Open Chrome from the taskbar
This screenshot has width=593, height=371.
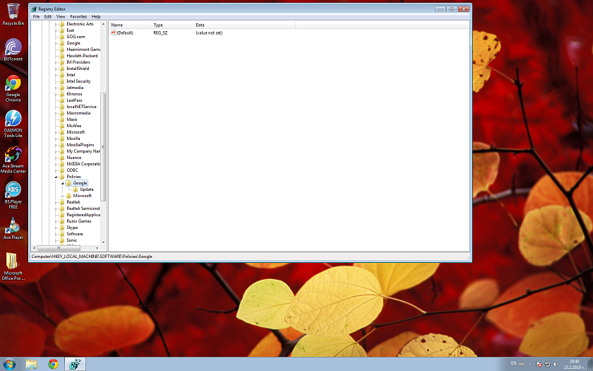53,364
